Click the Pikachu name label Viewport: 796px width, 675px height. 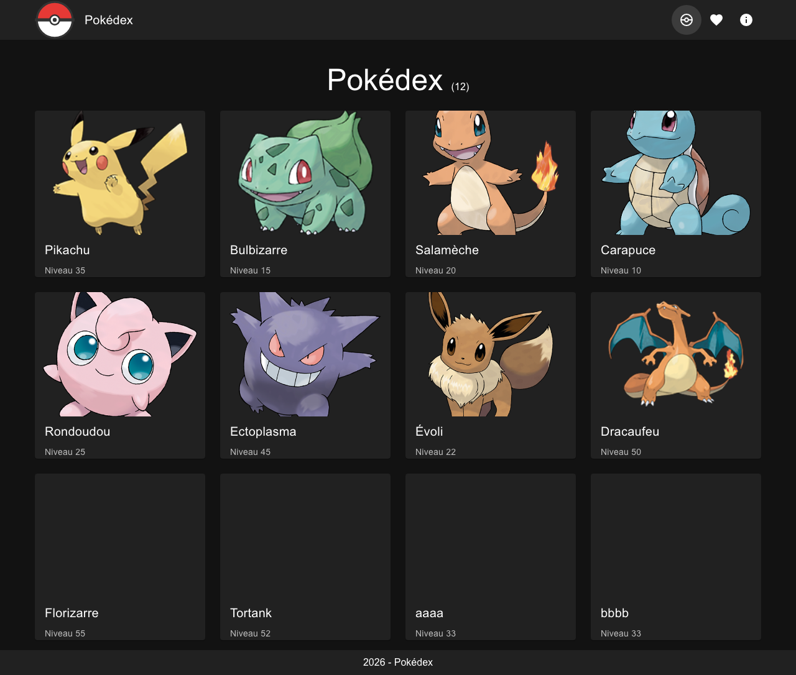click(67, 250)
